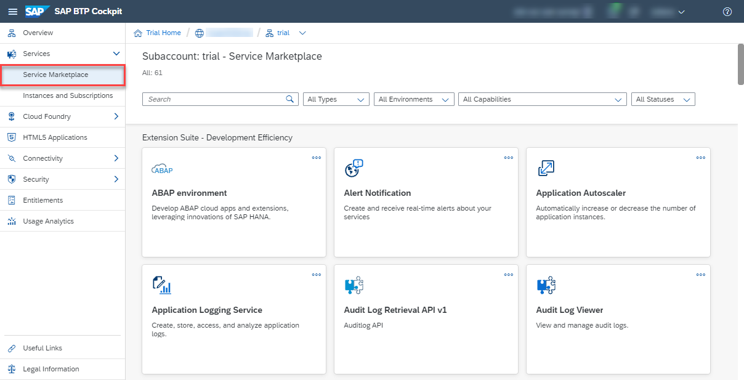Click the SAP logo in the header

38,11
